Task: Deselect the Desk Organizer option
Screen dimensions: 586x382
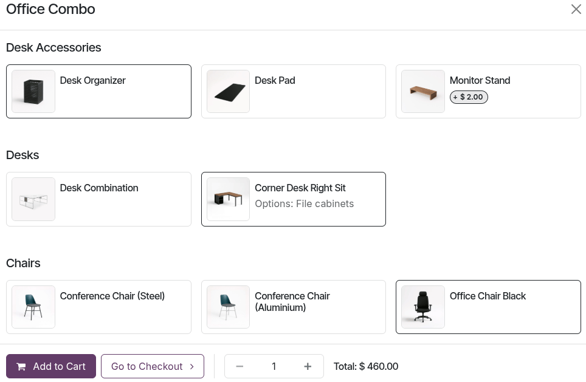Action: click(98, 91)
